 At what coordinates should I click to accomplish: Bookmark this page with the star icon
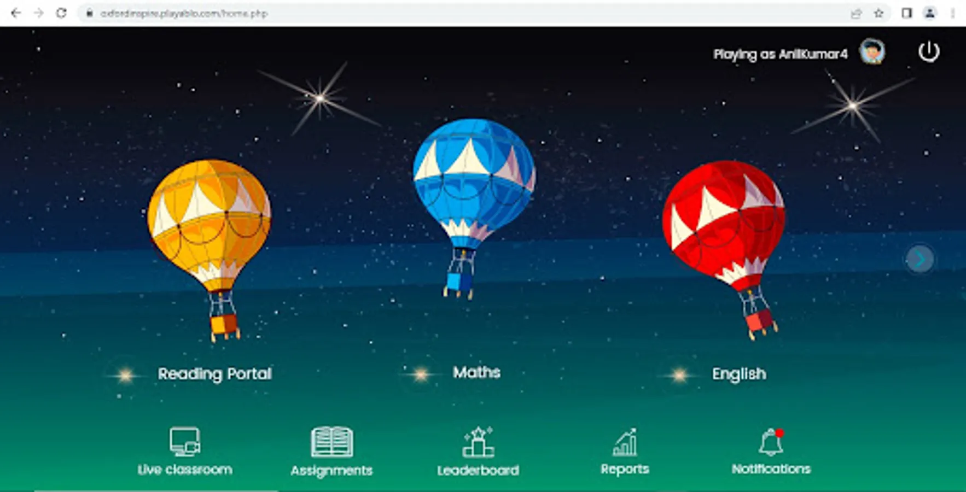878,14
